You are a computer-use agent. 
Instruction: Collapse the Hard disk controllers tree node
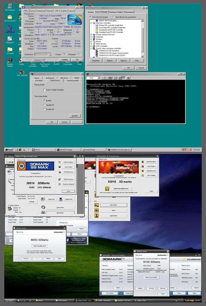pyautogui.click(x=91, y=23)
